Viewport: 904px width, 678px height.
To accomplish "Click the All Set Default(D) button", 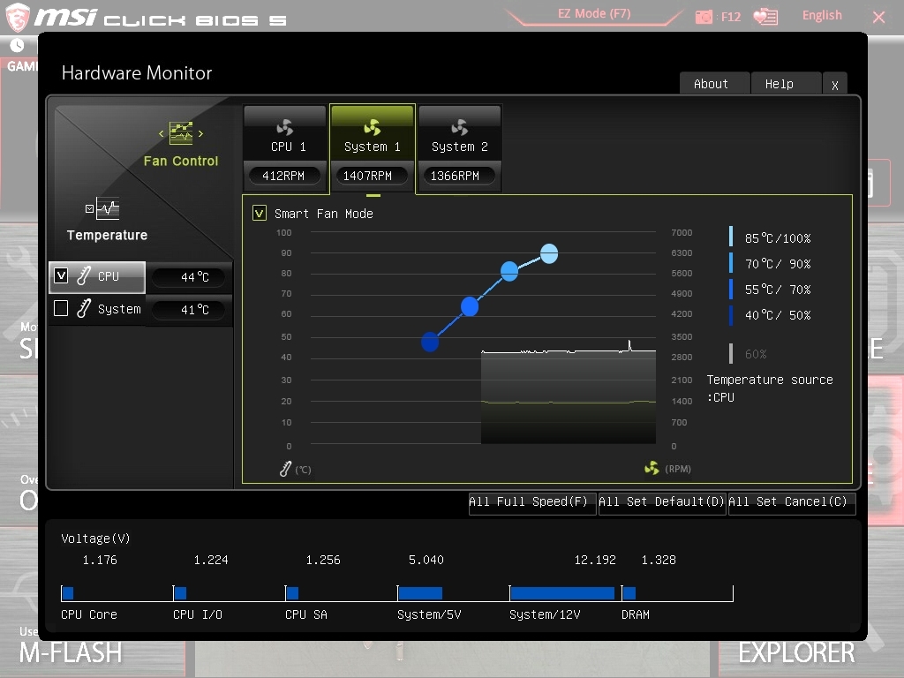I will click(x=661, y=502).
